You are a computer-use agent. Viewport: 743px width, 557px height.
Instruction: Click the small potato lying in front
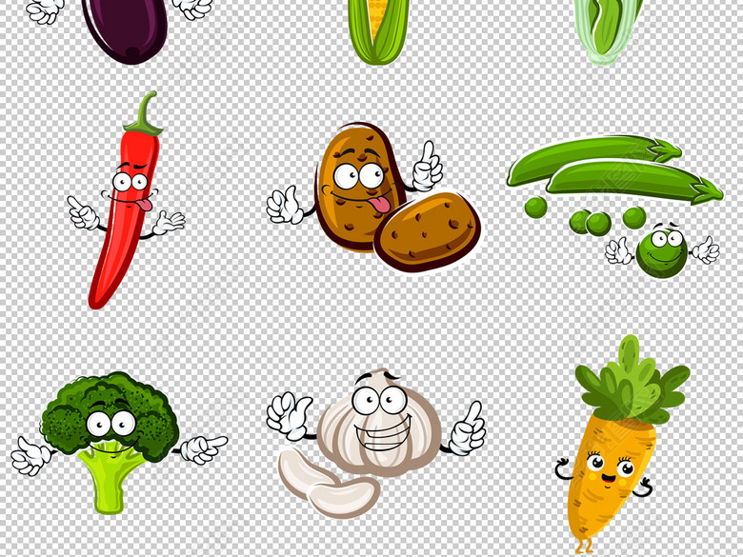(x=427, y=231)
